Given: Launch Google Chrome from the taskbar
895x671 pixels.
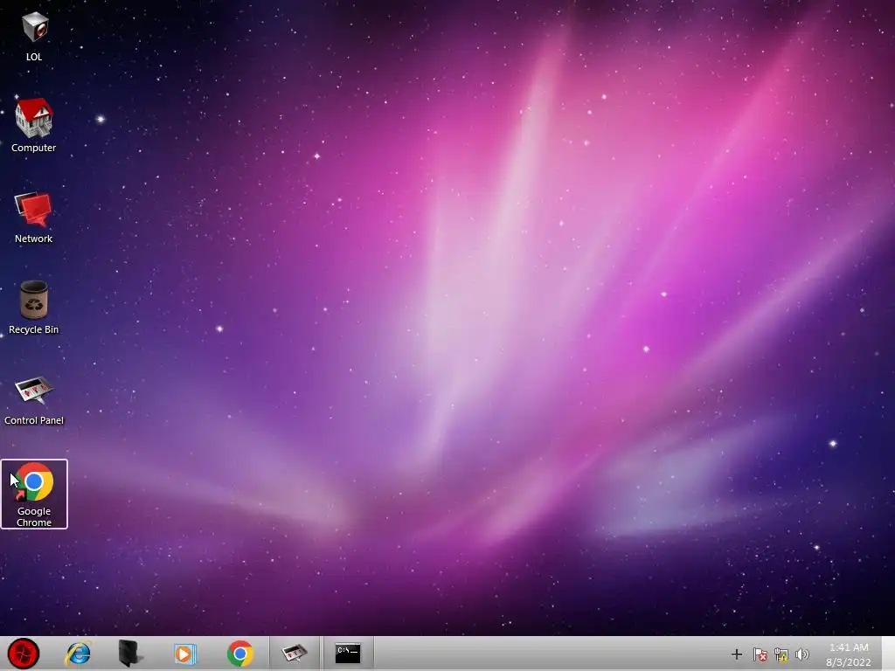Looking at the screenshot, I should 239,654.
